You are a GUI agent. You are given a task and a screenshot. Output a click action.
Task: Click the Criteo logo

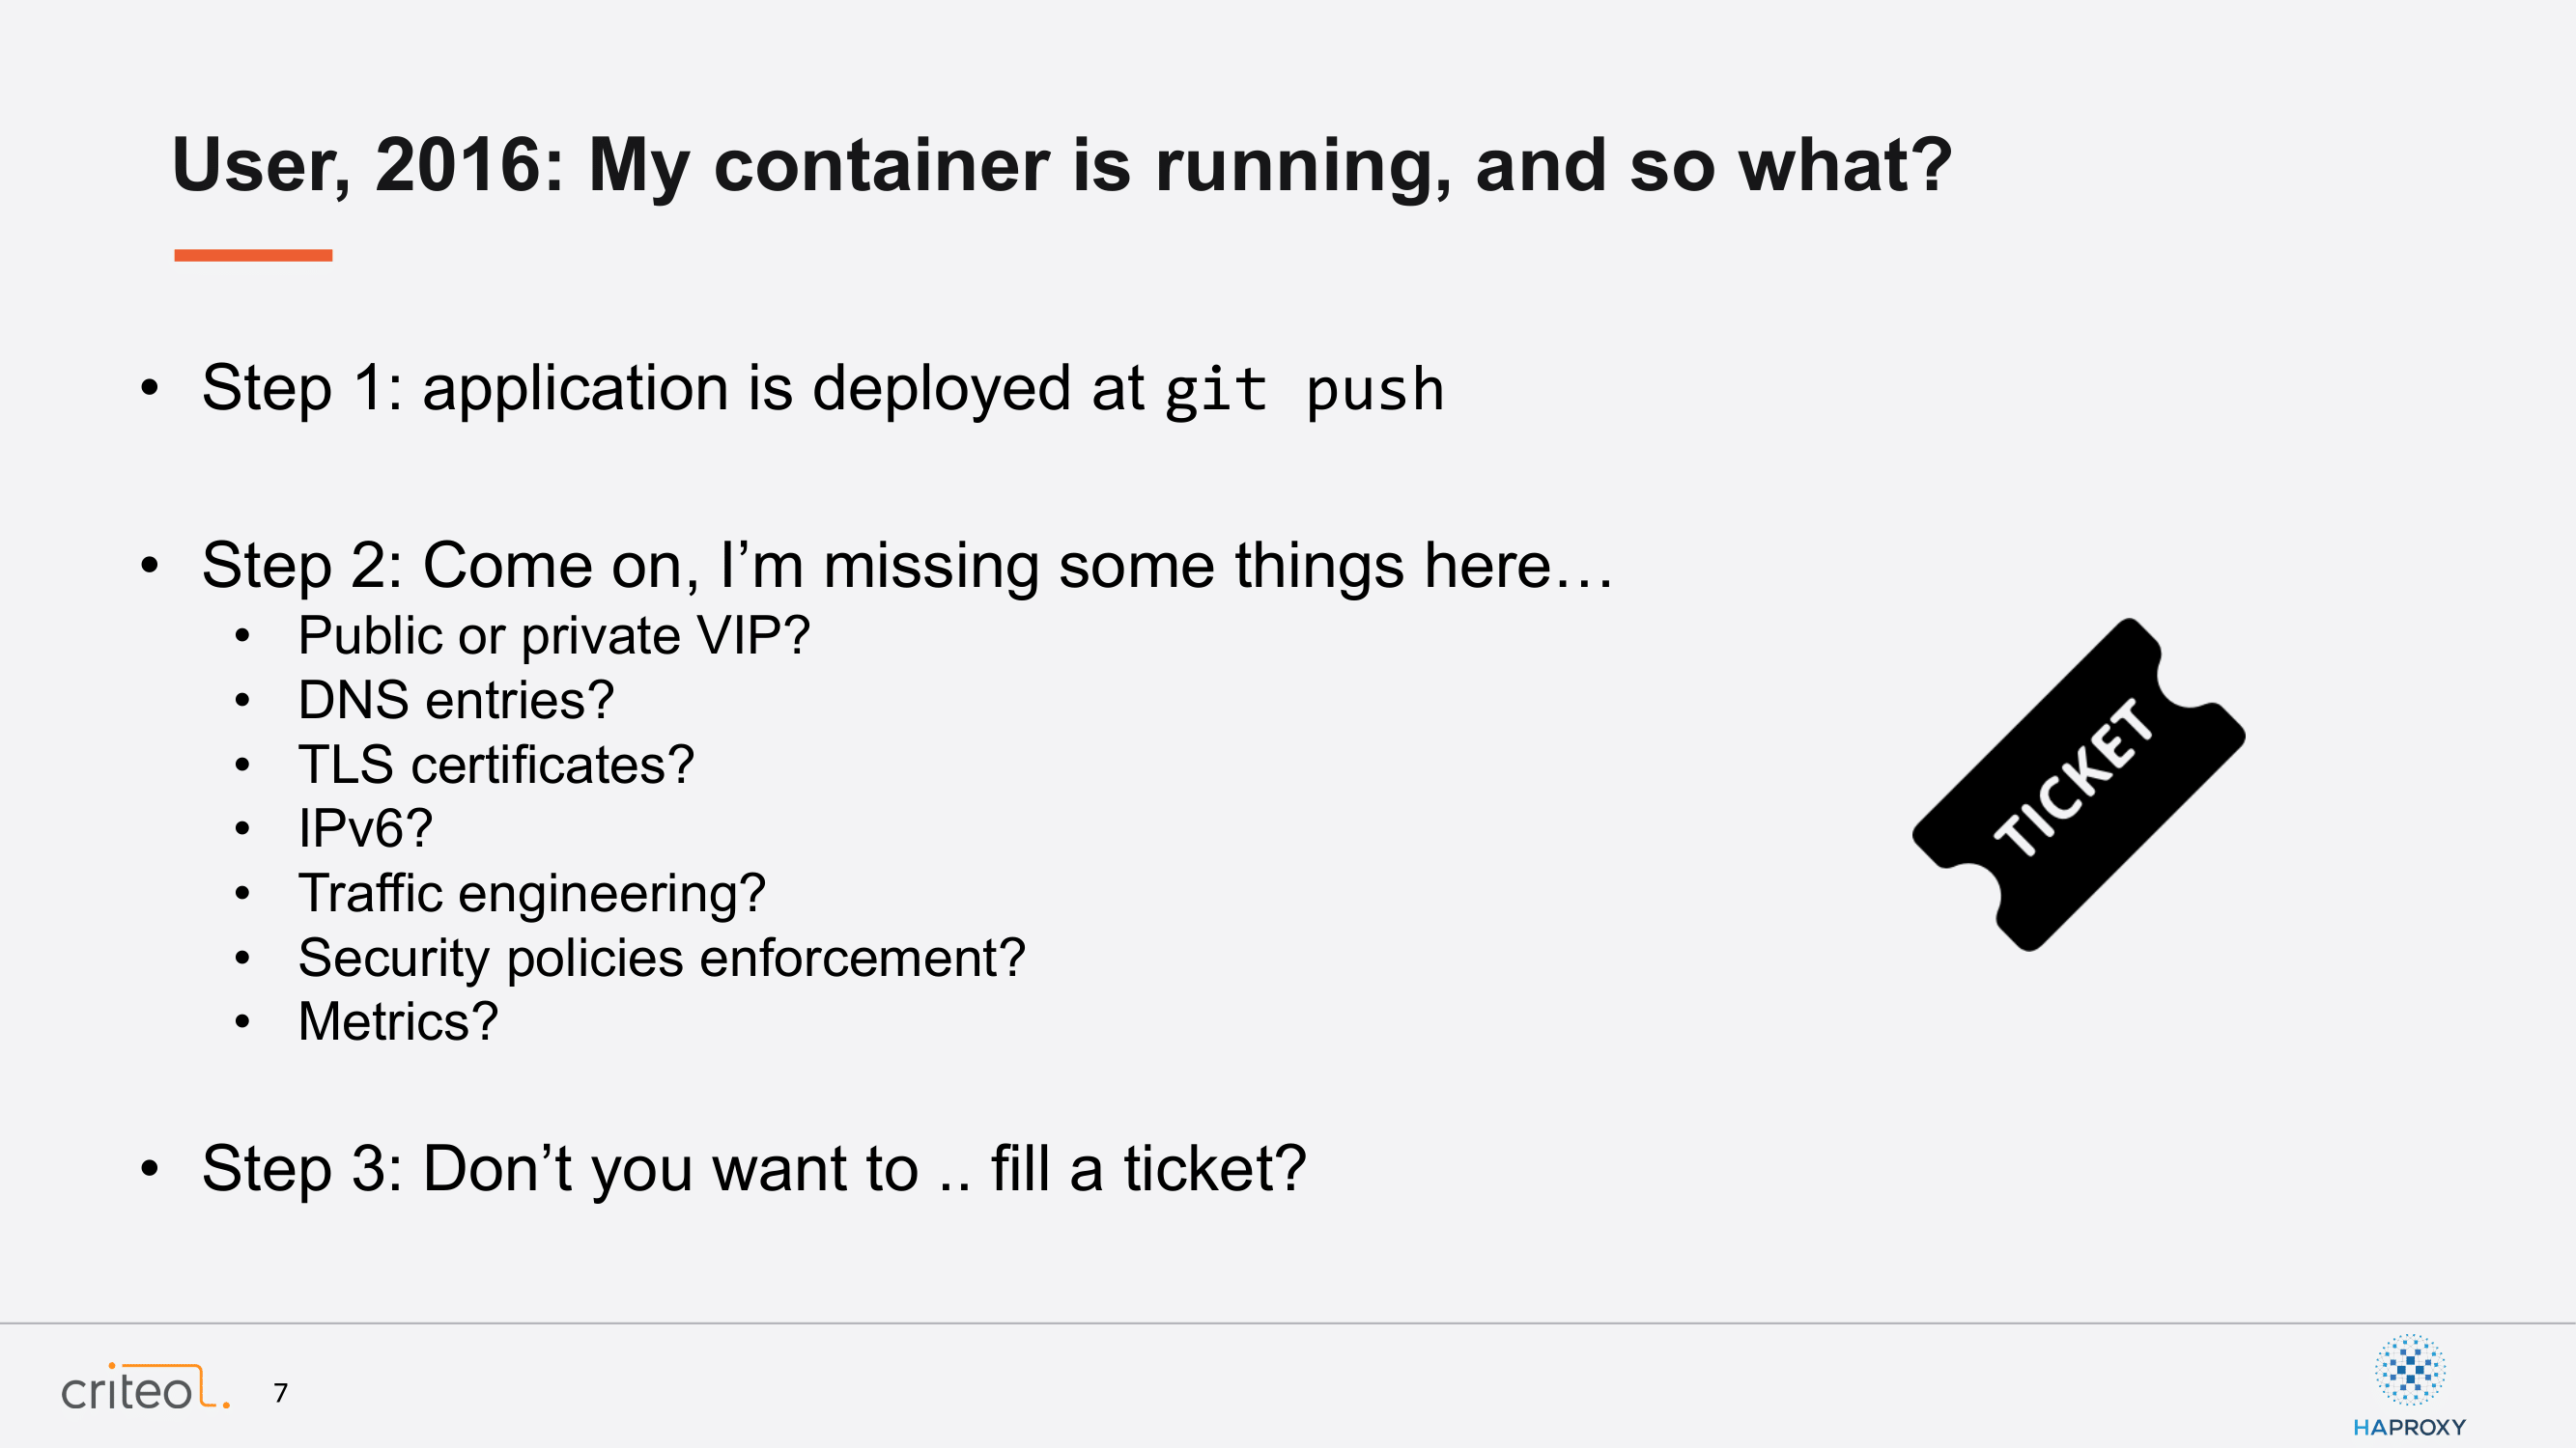point(146,1387)
